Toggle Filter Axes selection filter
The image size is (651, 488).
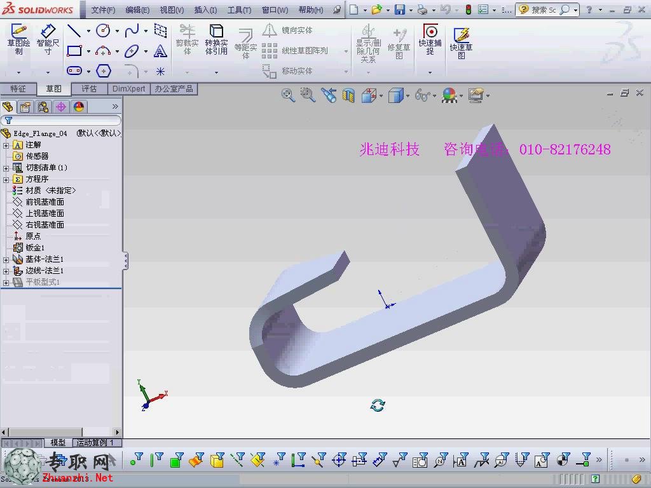(238, 460)
